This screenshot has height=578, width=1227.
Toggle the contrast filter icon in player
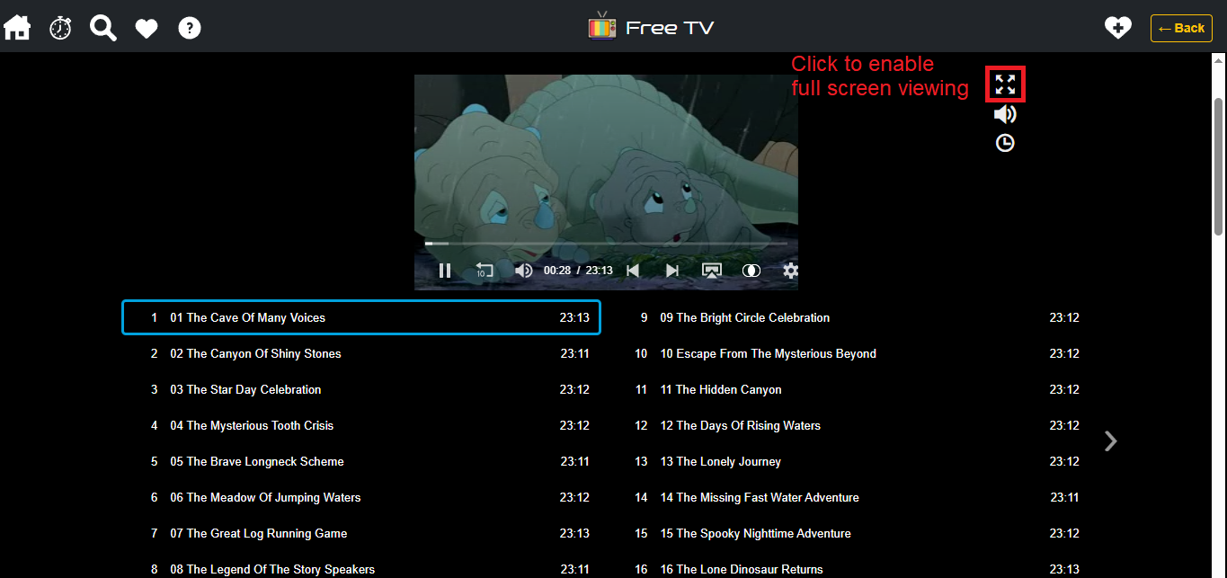pyautogui.click(x=751, y=271)
